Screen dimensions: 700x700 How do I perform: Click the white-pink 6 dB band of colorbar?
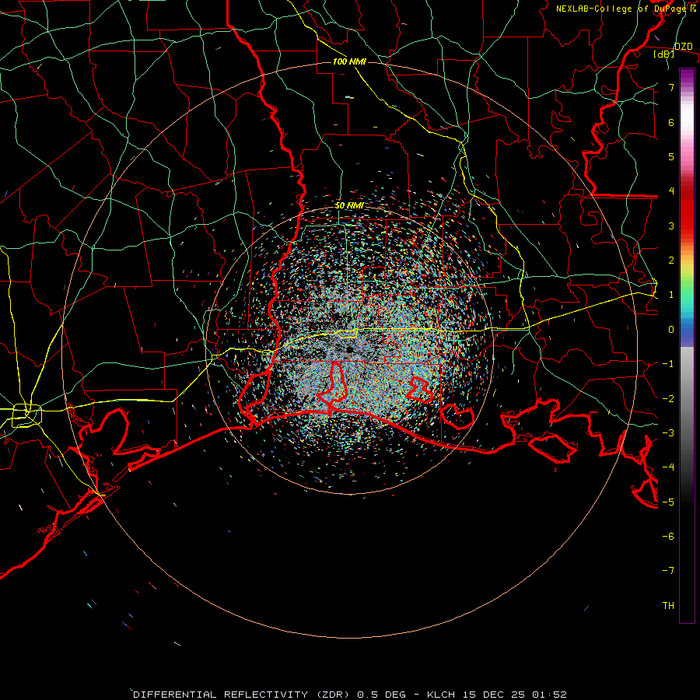click(687, 122)
